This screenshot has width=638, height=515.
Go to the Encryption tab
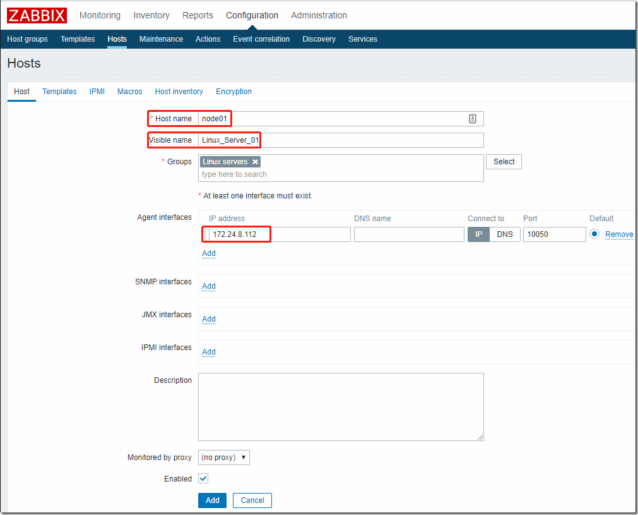[233, 92]
